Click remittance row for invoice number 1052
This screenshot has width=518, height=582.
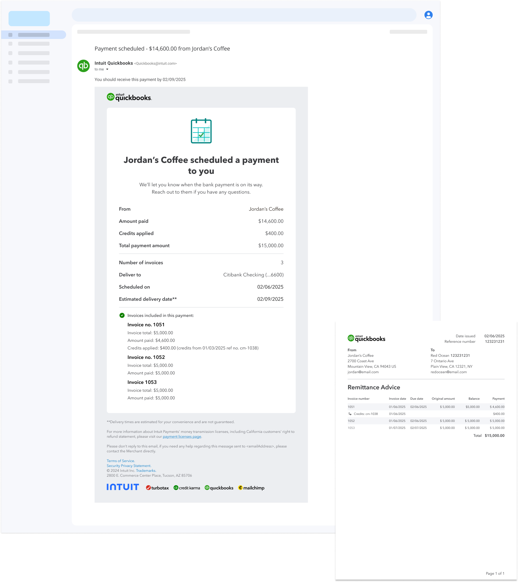[x=426, y=421]
